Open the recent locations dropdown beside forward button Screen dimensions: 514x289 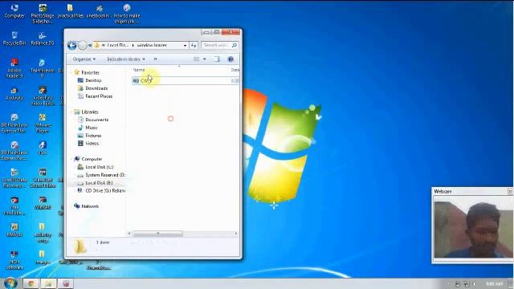point(90,45)
